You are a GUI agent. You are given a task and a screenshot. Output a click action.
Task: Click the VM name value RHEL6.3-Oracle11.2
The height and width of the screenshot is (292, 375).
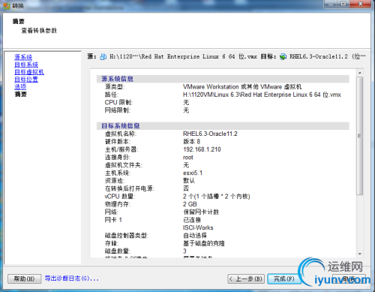coord(210,134)
